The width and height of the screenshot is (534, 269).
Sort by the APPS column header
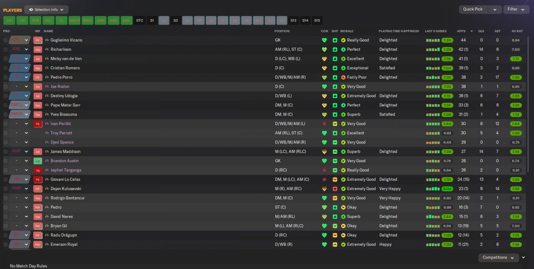(x=461, y=31)
